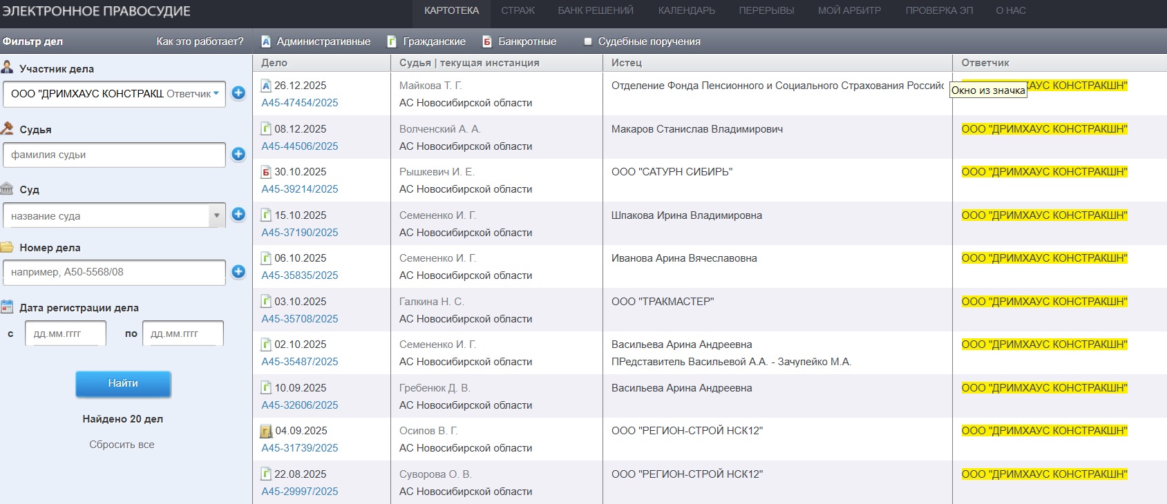Screen dimensions: 1167x504
Task: Click the plus icon next to participant field
Action: click(238, 93)
